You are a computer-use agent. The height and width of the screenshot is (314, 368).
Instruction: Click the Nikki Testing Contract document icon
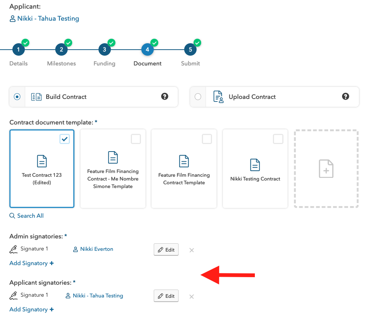tap(255, 165)
